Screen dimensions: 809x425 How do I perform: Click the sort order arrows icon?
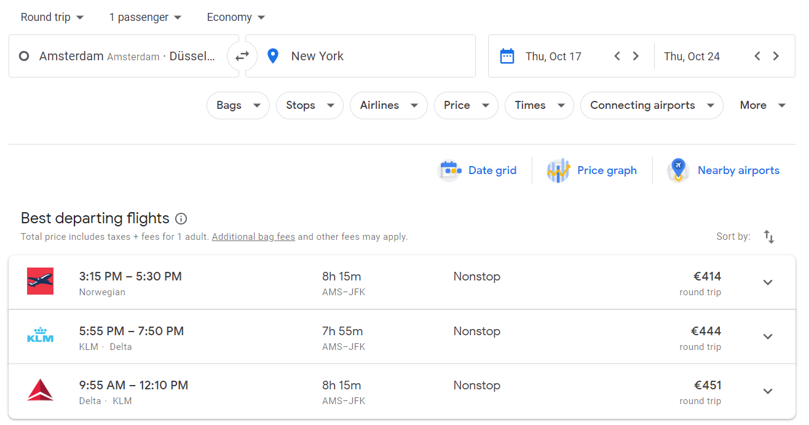(768, 237)
